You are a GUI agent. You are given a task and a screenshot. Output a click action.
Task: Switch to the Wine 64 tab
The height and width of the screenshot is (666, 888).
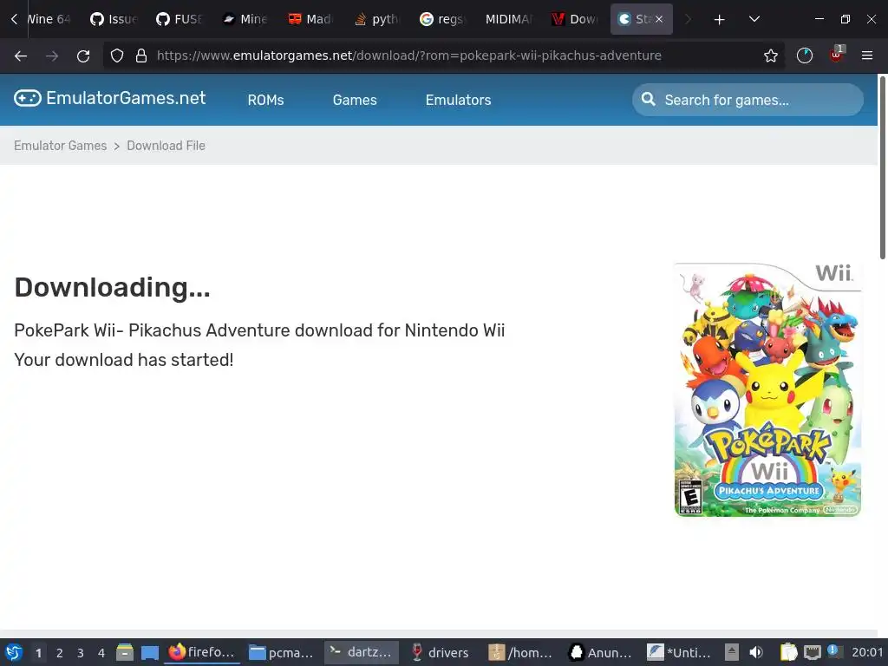pyautogui.click(x=49, y=19)
